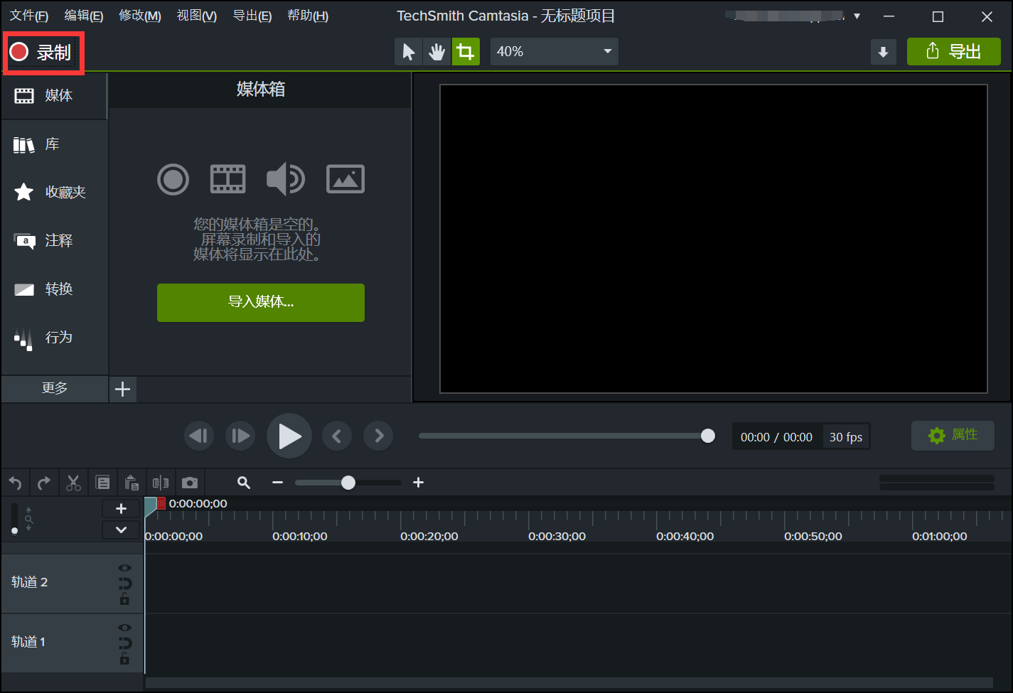Click the scissors cut icon
This screenshot has width=1013, height=693.
[73, 483]
